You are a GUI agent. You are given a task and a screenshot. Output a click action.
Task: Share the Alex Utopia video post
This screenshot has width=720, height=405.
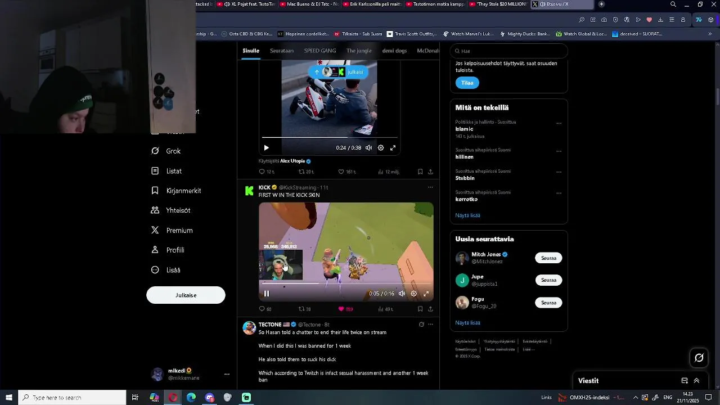(430, 172)
